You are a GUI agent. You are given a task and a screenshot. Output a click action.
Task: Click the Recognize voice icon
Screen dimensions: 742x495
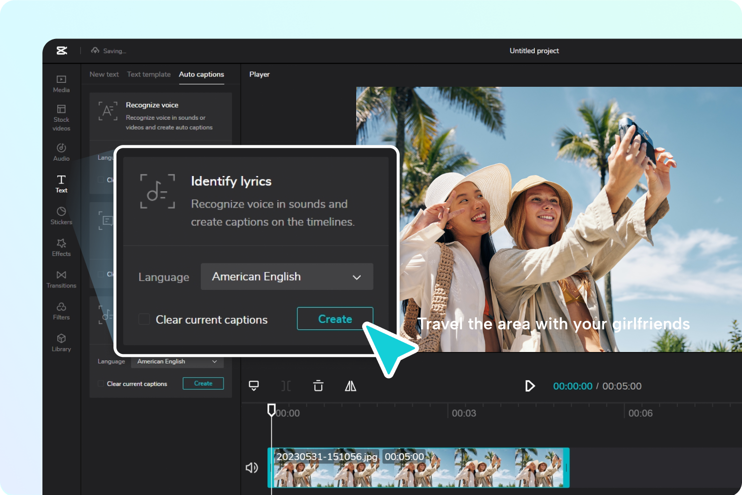[108, 111]
